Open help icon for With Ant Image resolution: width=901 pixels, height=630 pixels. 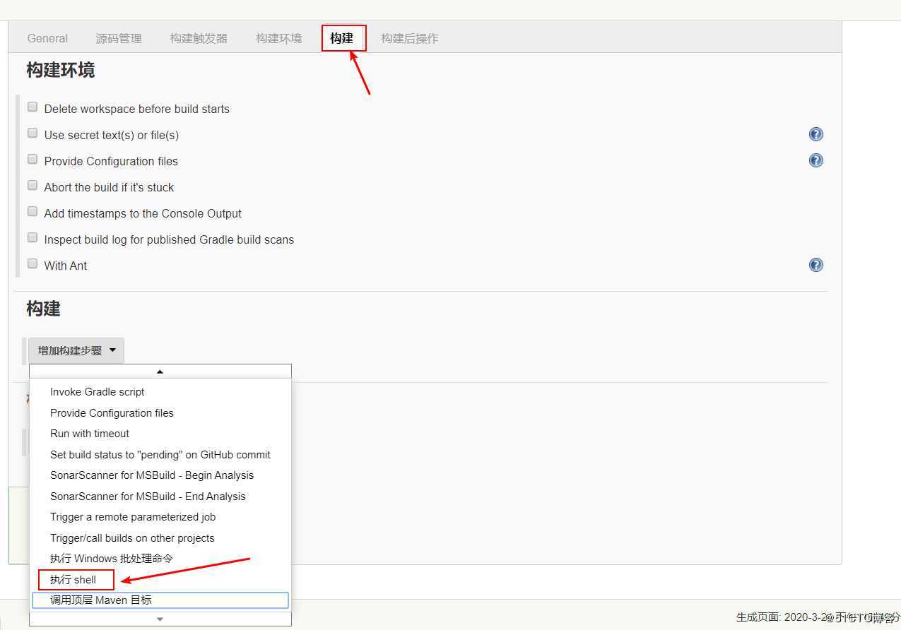click(x=815, y=265)
